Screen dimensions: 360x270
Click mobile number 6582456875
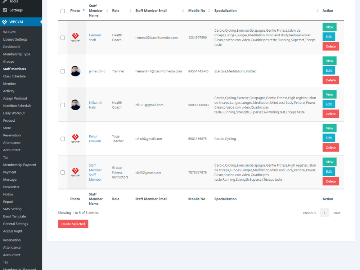point(197,139)
